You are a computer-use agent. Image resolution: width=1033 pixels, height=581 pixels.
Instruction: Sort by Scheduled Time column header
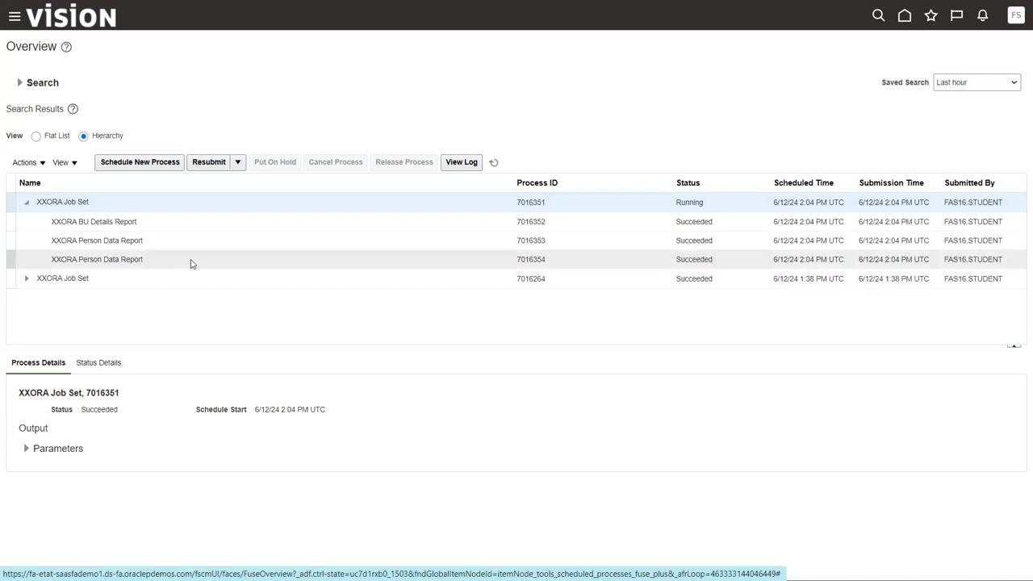click(x=804, y=183)
